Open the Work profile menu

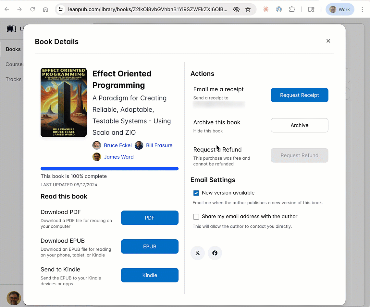tap(340, 9)
